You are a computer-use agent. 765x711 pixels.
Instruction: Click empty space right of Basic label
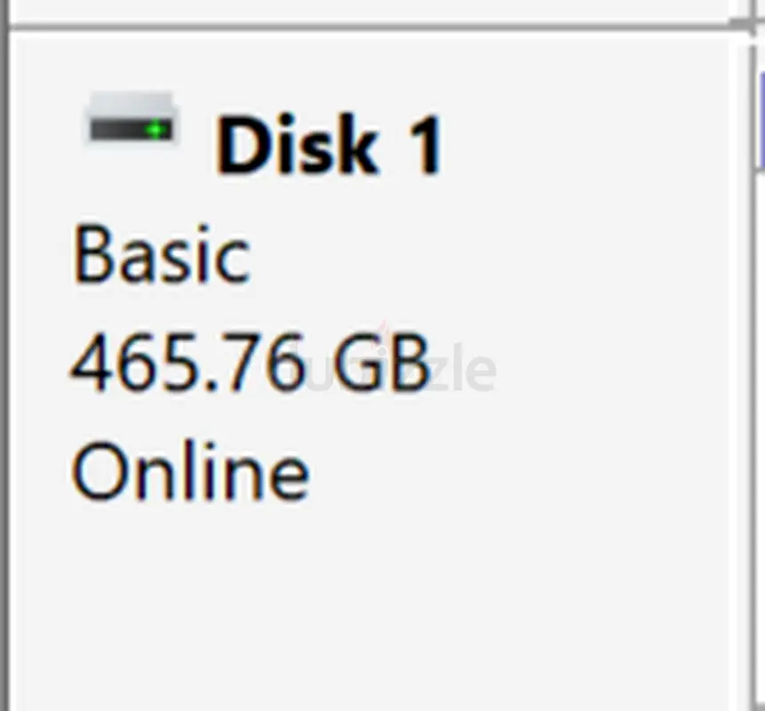pyautogui.click(x=489, y=256)
